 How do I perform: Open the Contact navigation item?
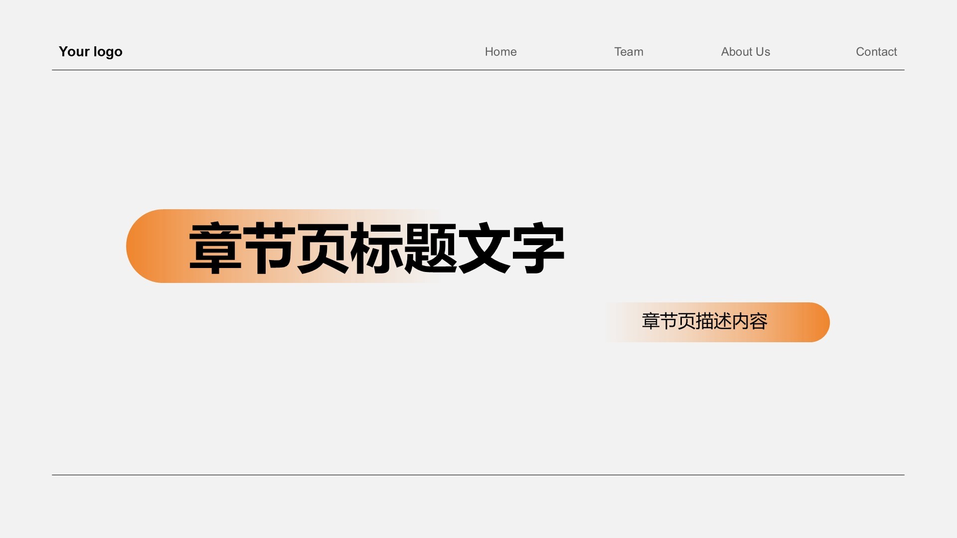(876, 52)
